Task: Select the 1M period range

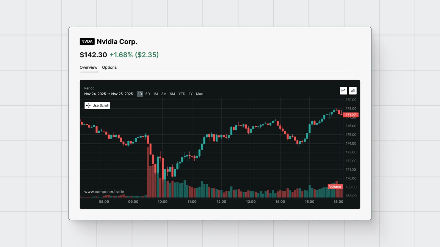Action: coord(155,94)
